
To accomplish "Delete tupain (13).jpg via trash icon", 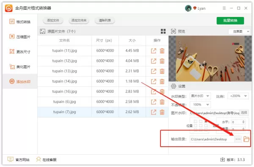I will 162,71.
